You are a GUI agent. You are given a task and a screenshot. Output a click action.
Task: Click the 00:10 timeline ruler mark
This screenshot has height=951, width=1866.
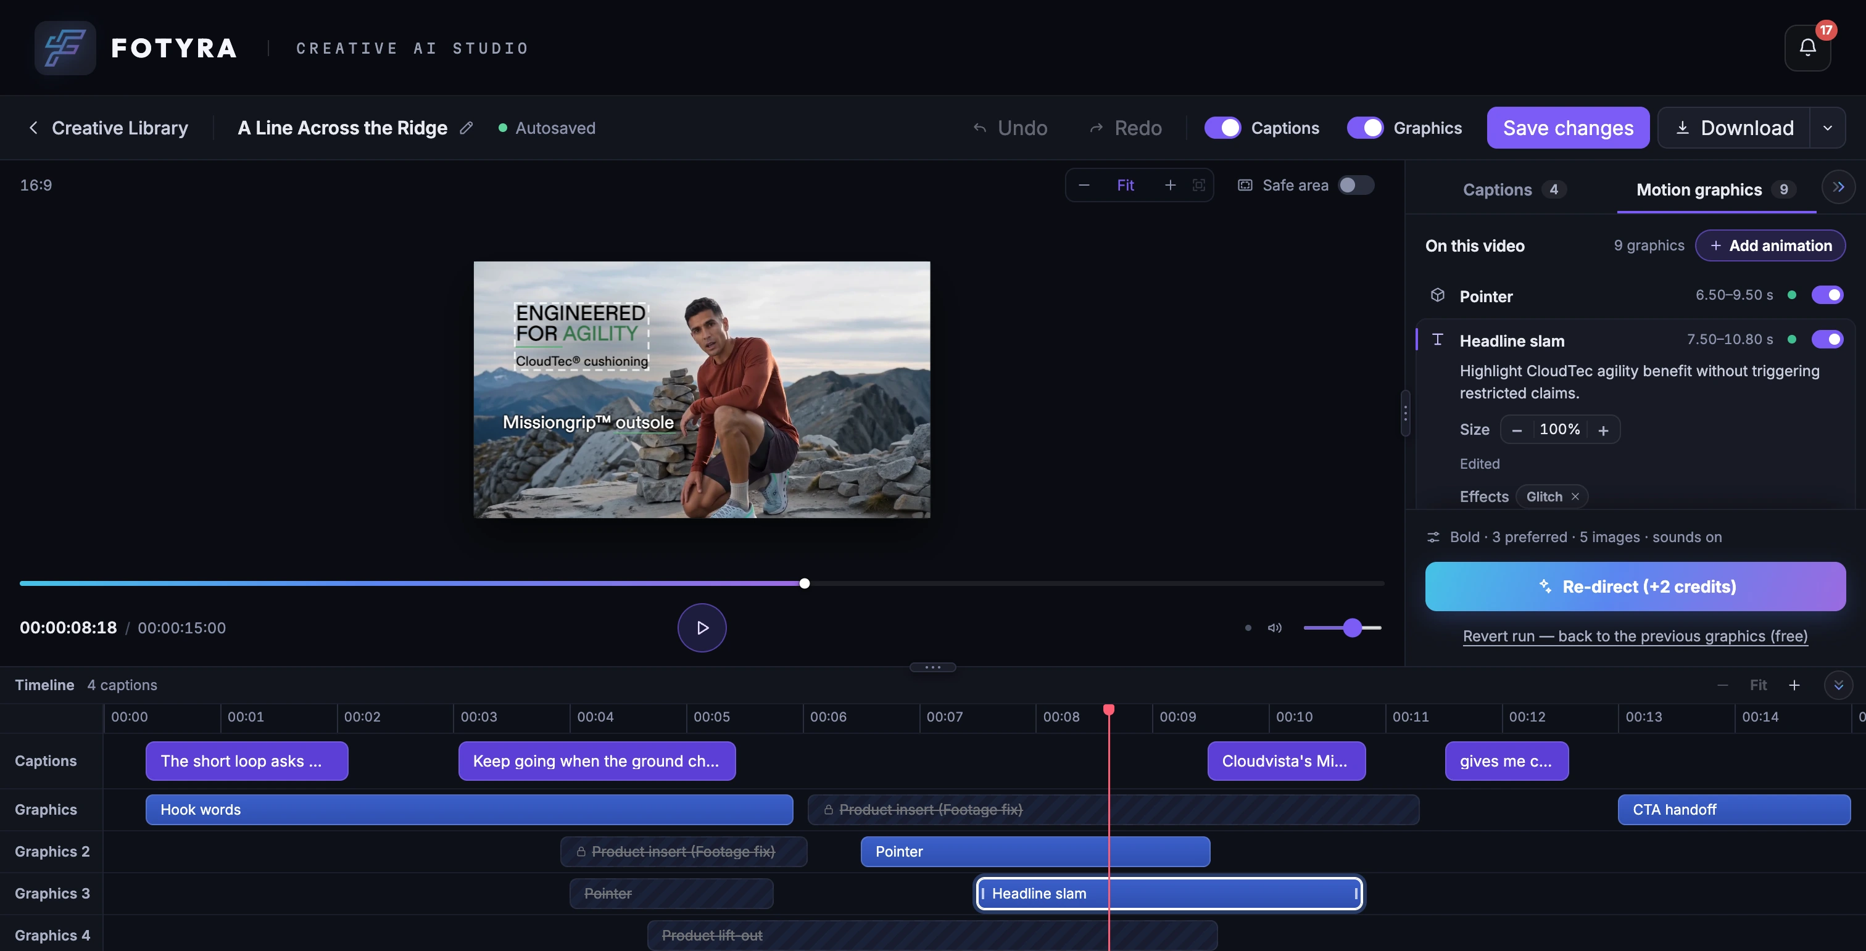click(x=1294, y=717)
